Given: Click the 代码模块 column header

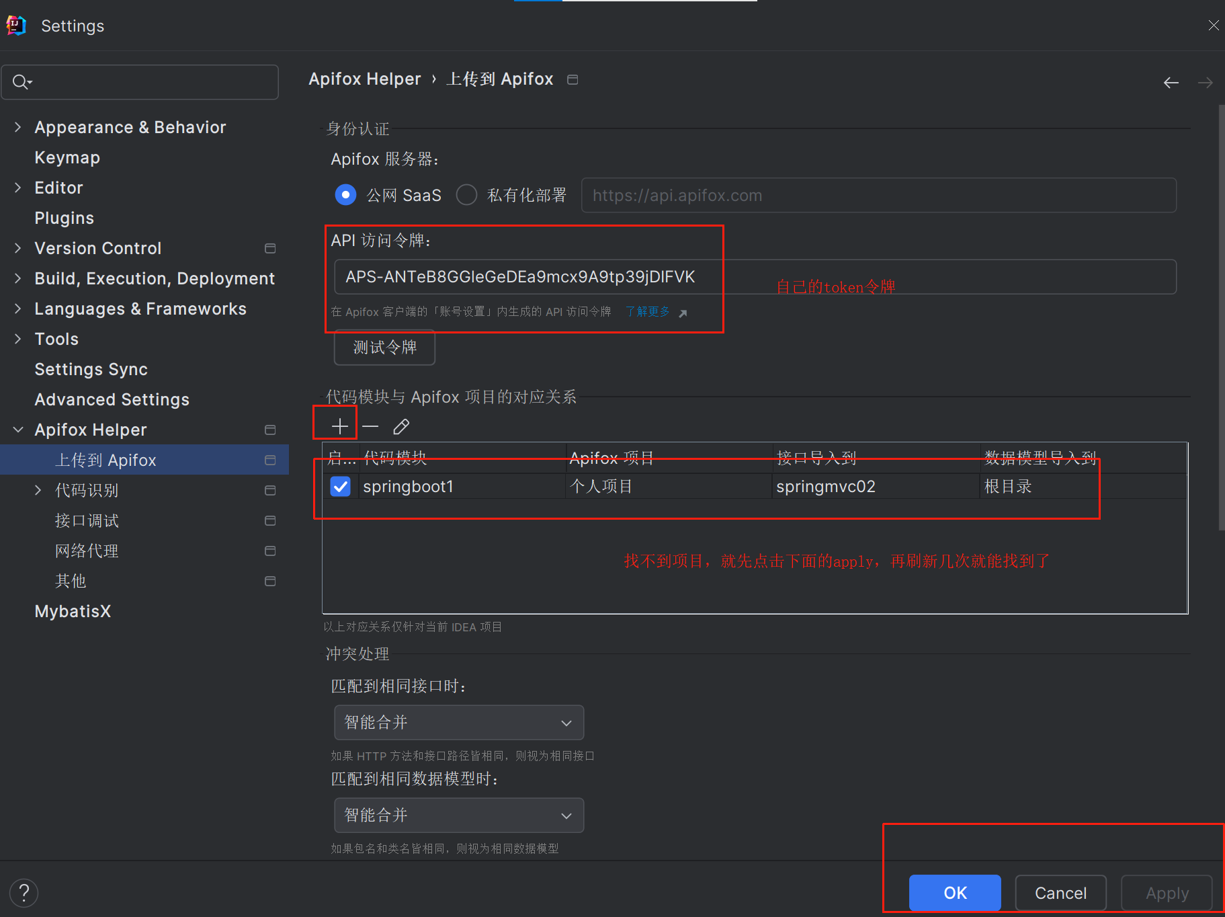Looking at the screenshot, I should click(x=463, y=458).
